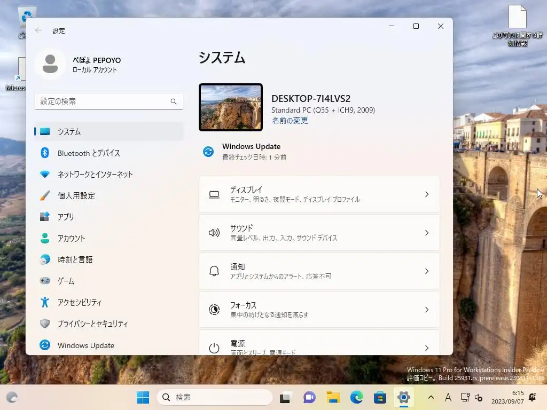Launch Microsoft Edge from taskbar
Viewport: 547px width, 410px height.
tap(356, 397)
